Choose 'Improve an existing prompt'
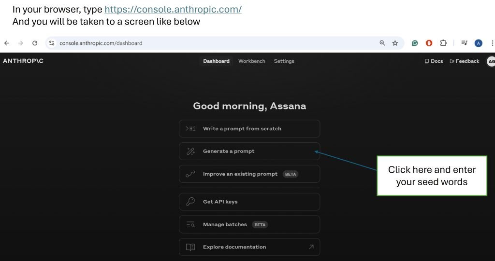The image size is (495, 261). 249,174
